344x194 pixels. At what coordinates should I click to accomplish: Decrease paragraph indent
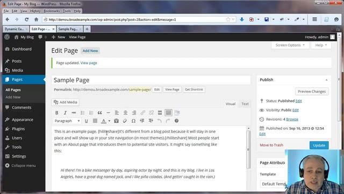pos(142,121)
